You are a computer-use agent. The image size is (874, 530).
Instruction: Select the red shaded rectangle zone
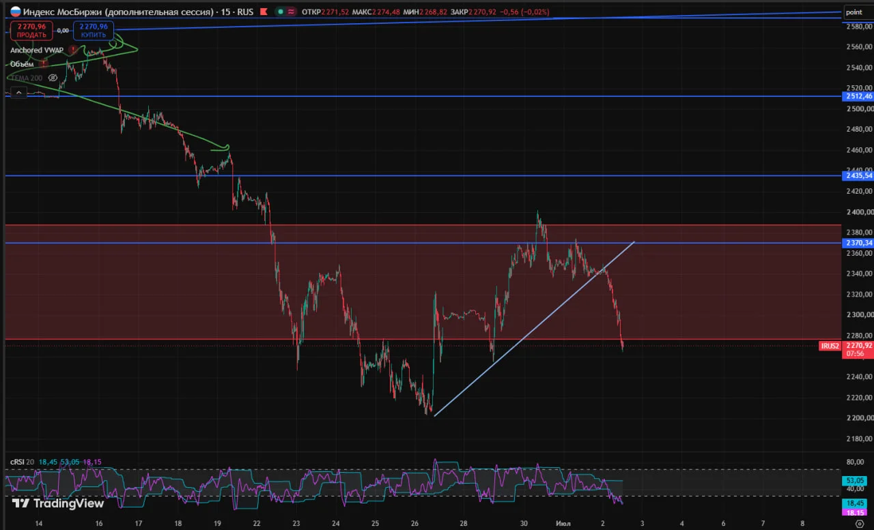pos(423,282)
